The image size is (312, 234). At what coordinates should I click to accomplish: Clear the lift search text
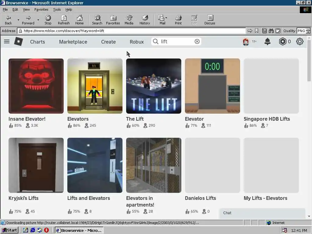[x=197, y=41]
